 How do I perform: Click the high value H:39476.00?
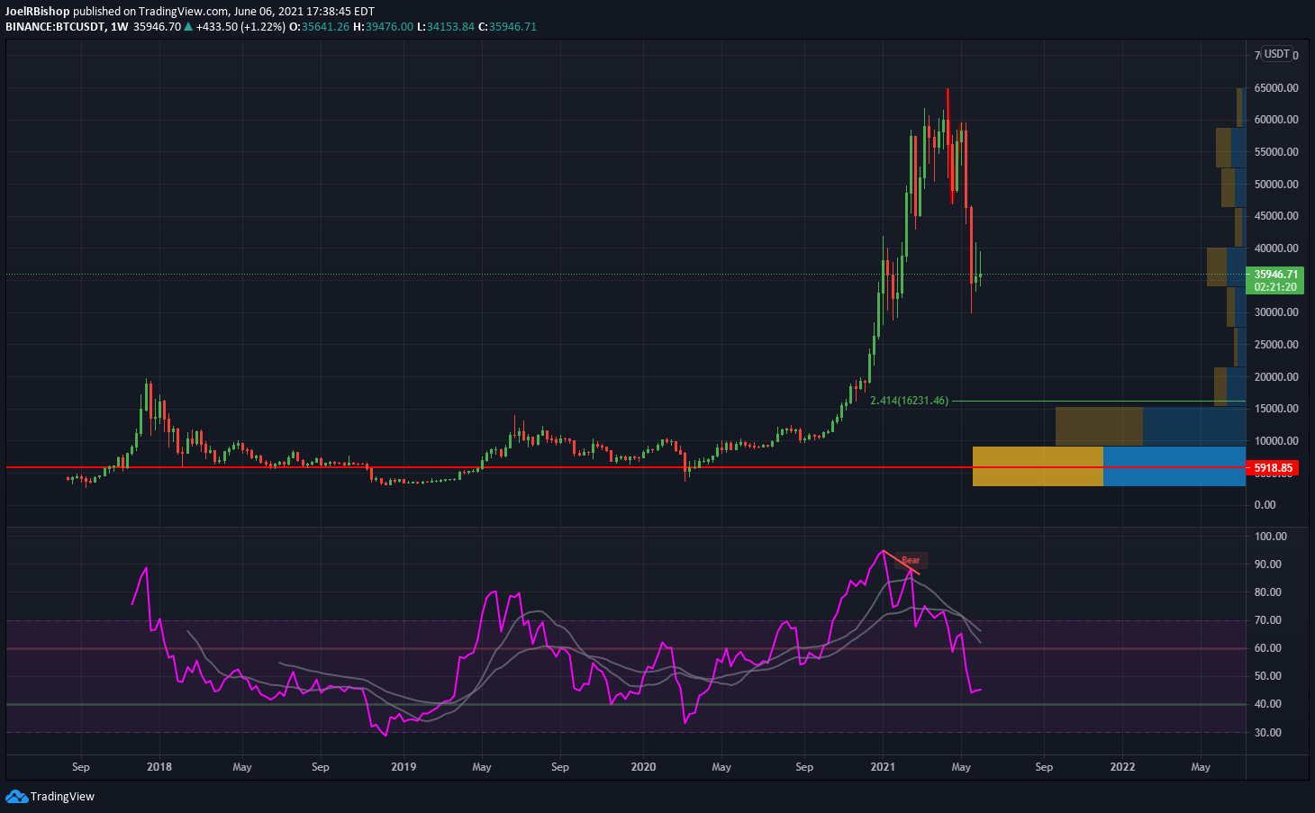(x=383, y=27)
